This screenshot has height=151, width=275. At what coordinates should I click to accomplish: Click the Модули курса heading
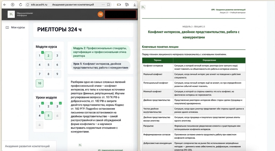46,47
